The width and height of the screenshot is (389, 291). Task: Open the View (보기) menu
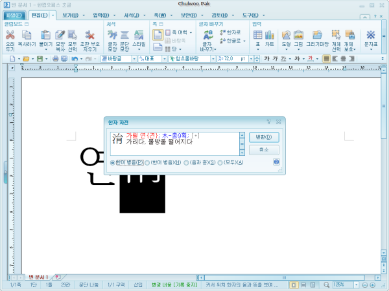tap(71, 16)
